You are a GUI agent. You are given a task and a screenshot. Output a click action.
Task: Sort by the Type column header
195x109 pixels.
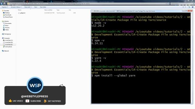pyautogui.click(x=58, y=10)
